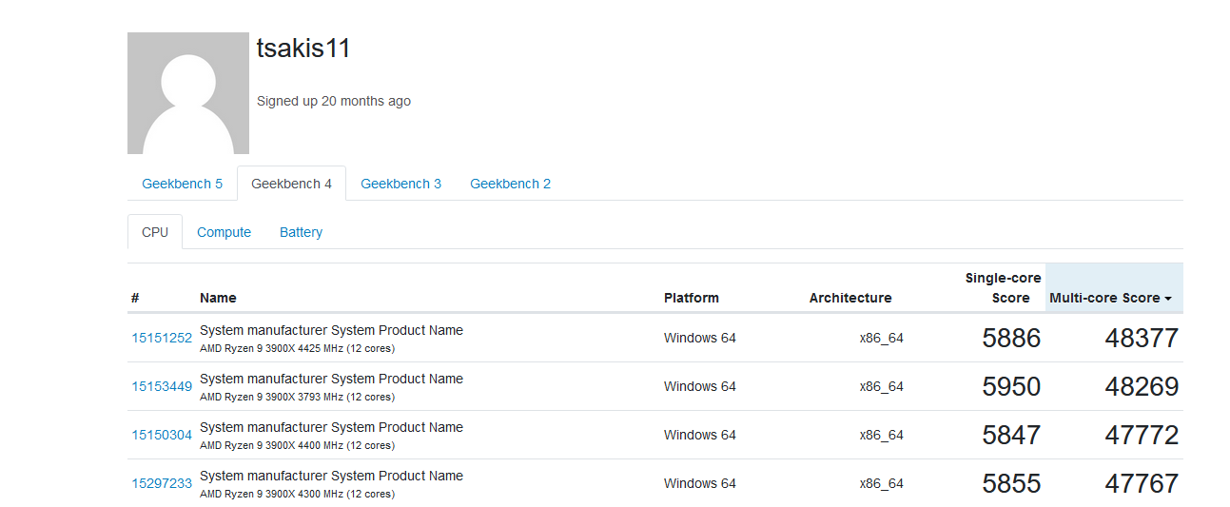The height and width of the screenshot is (507, 1230).
Task: Open the Battery sub-tab
Action: (301, 232)
